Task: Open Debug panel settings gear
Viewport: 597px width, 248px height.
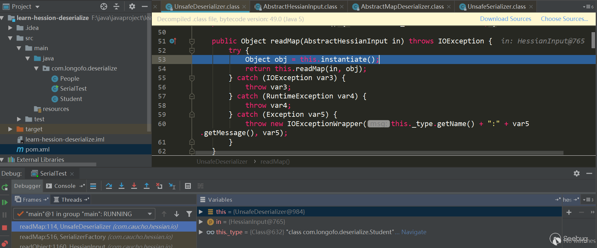Action: [x=577, y=173]
